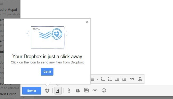173x99 pixels.
Task: Decrease indent in the formatting bar
Action: pos(117,79)
